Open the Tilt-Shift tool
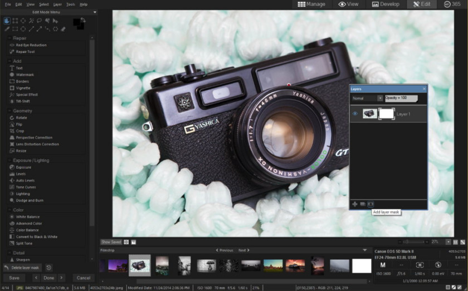 click(x=23, y=101)
